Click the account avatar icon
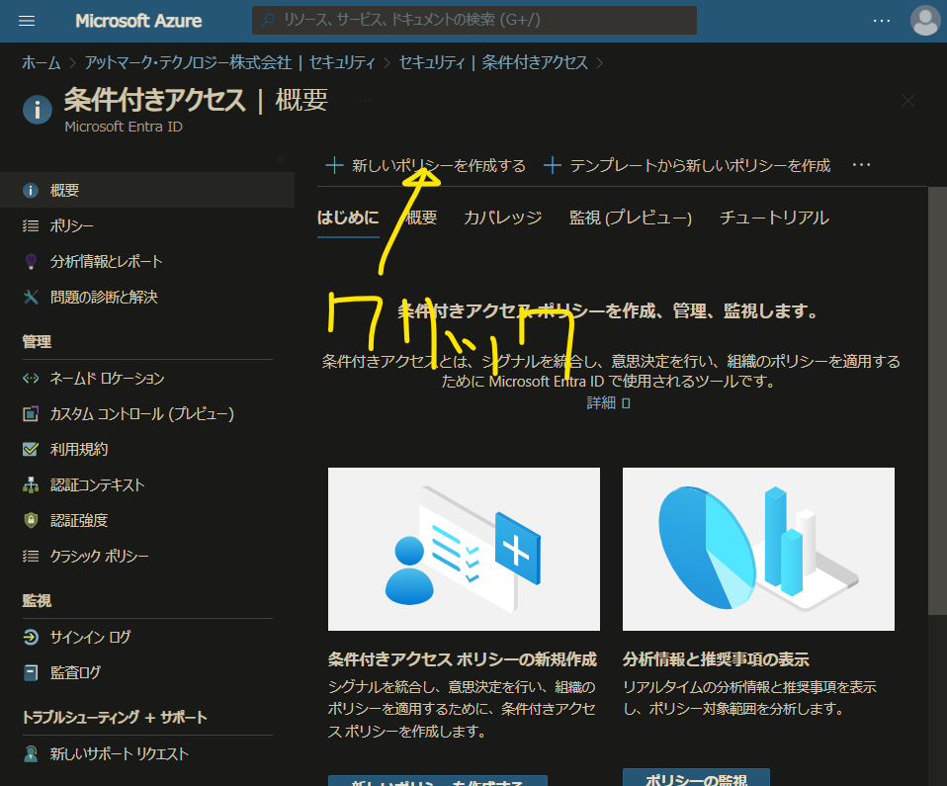Screen dimensions: 947x786 click(924, 21)
